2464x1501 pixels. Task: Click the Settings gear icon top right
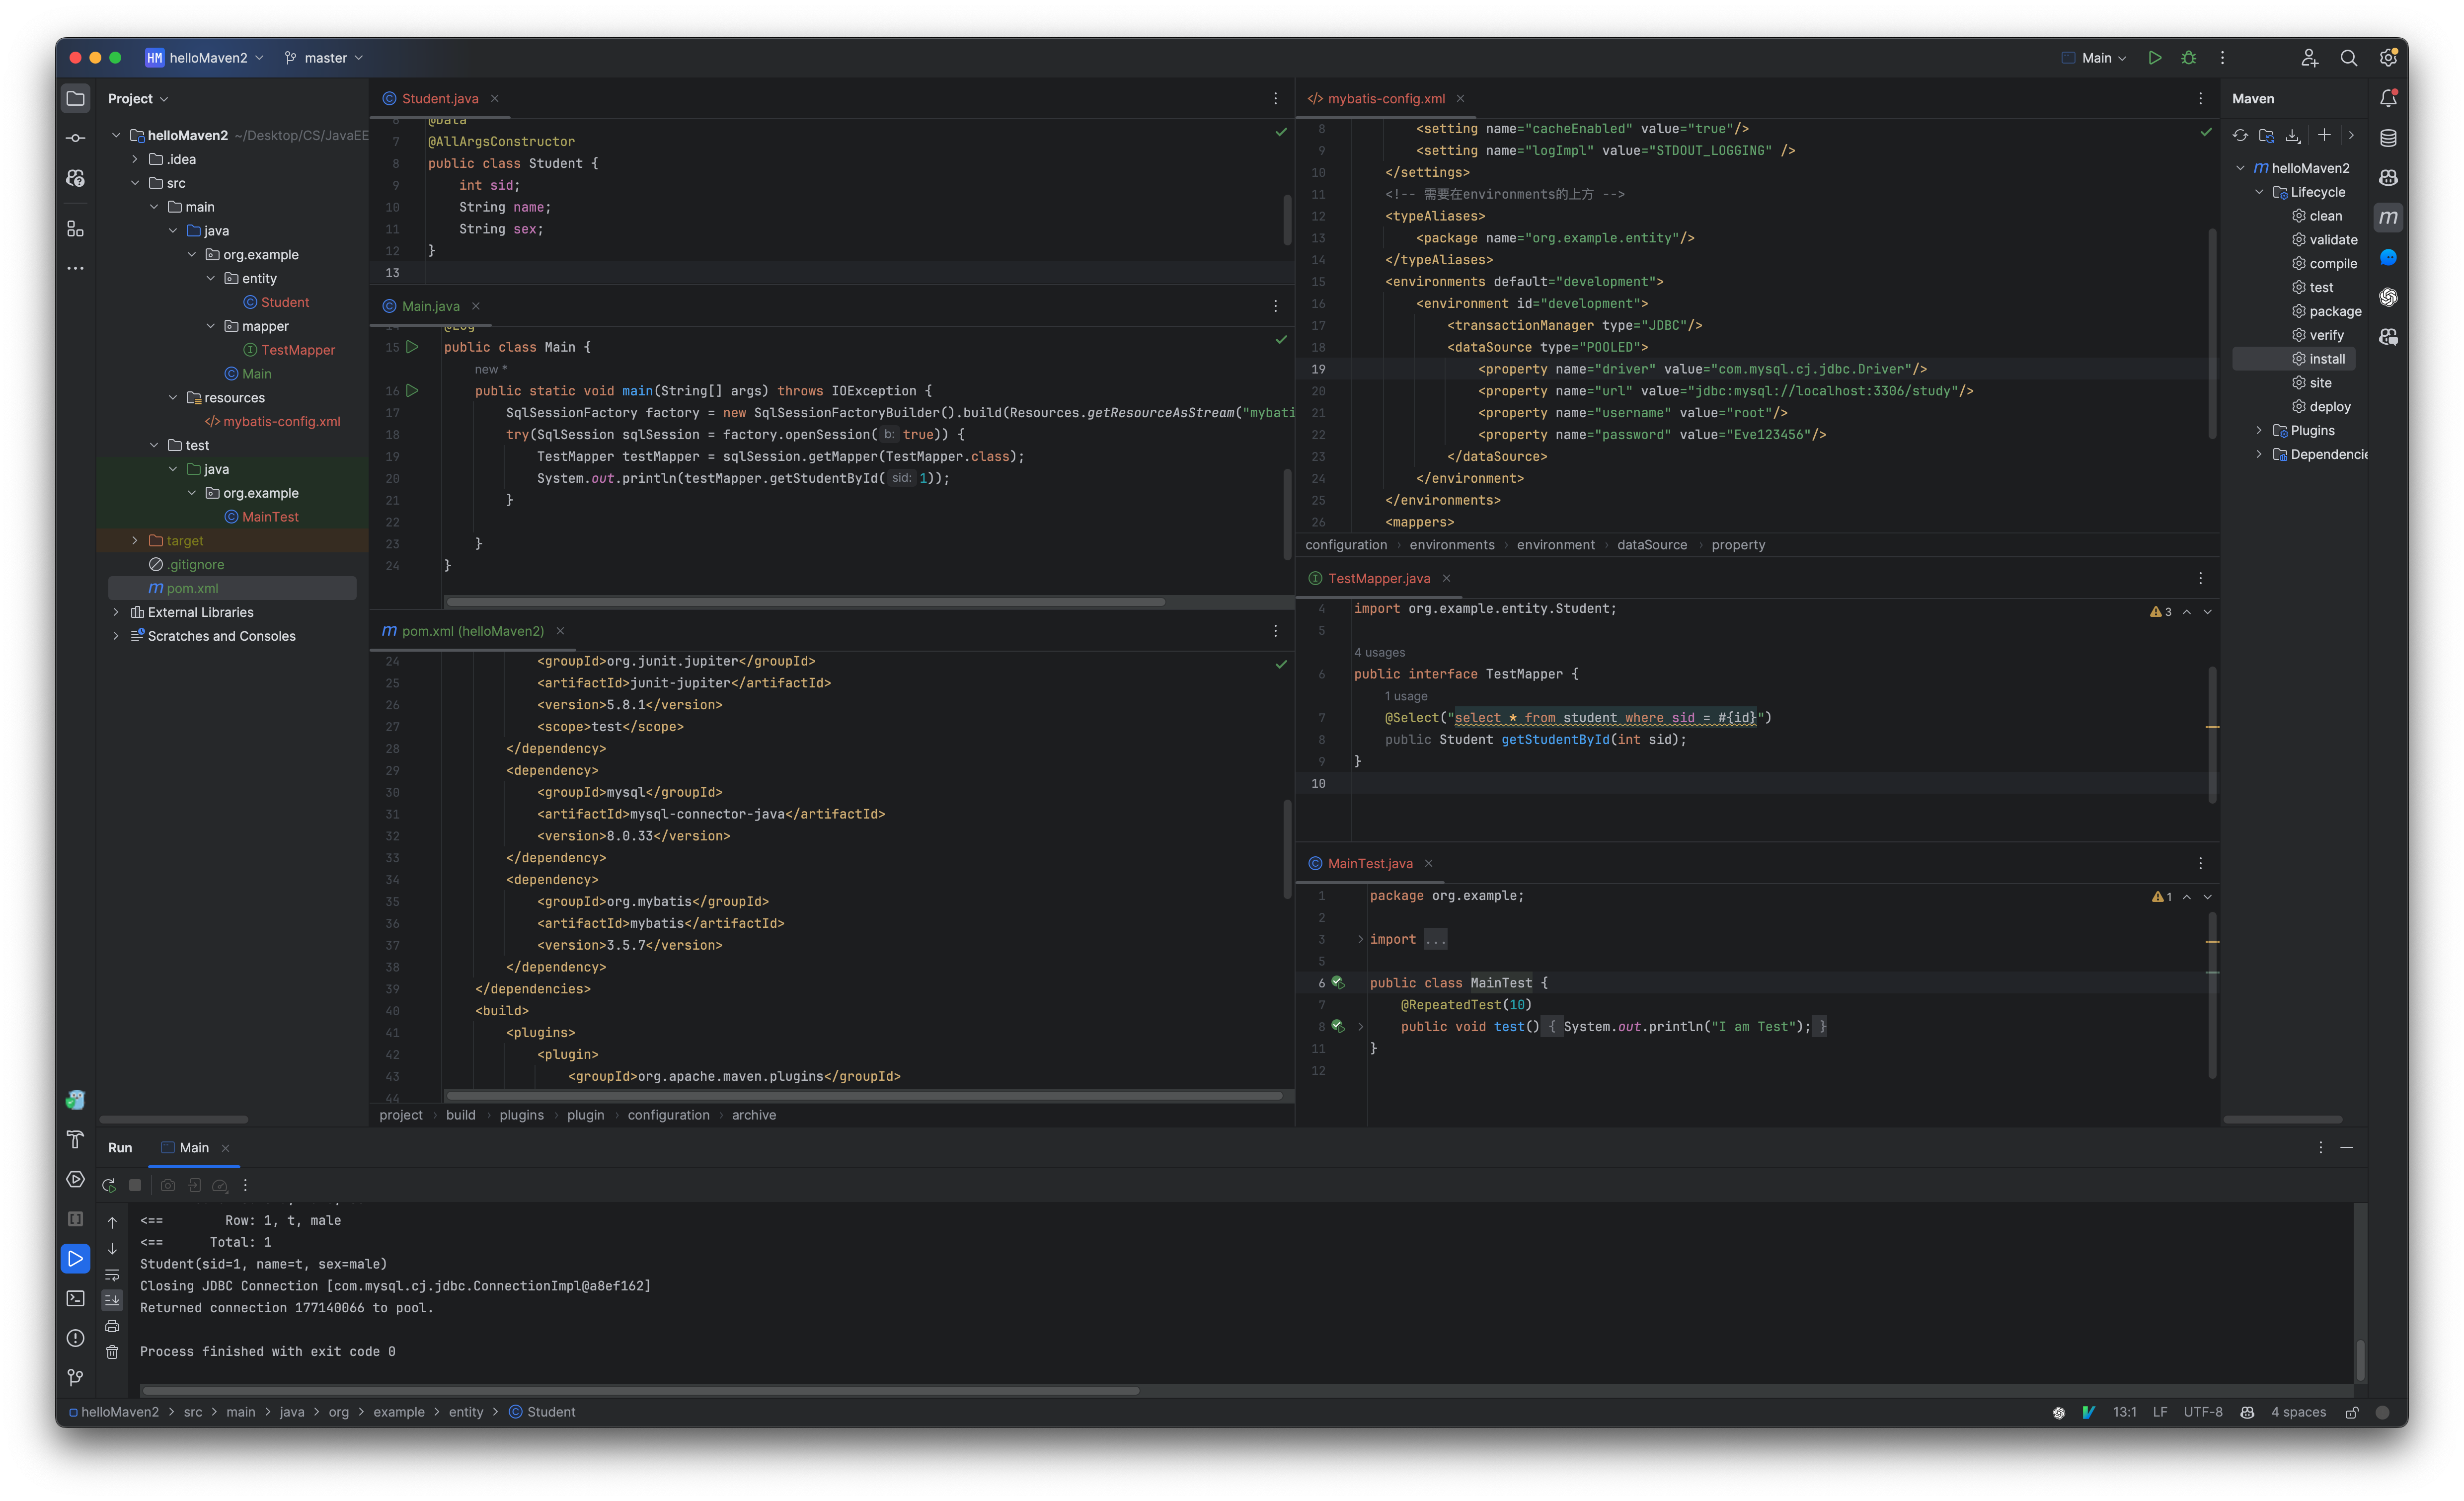[2388, 56]
